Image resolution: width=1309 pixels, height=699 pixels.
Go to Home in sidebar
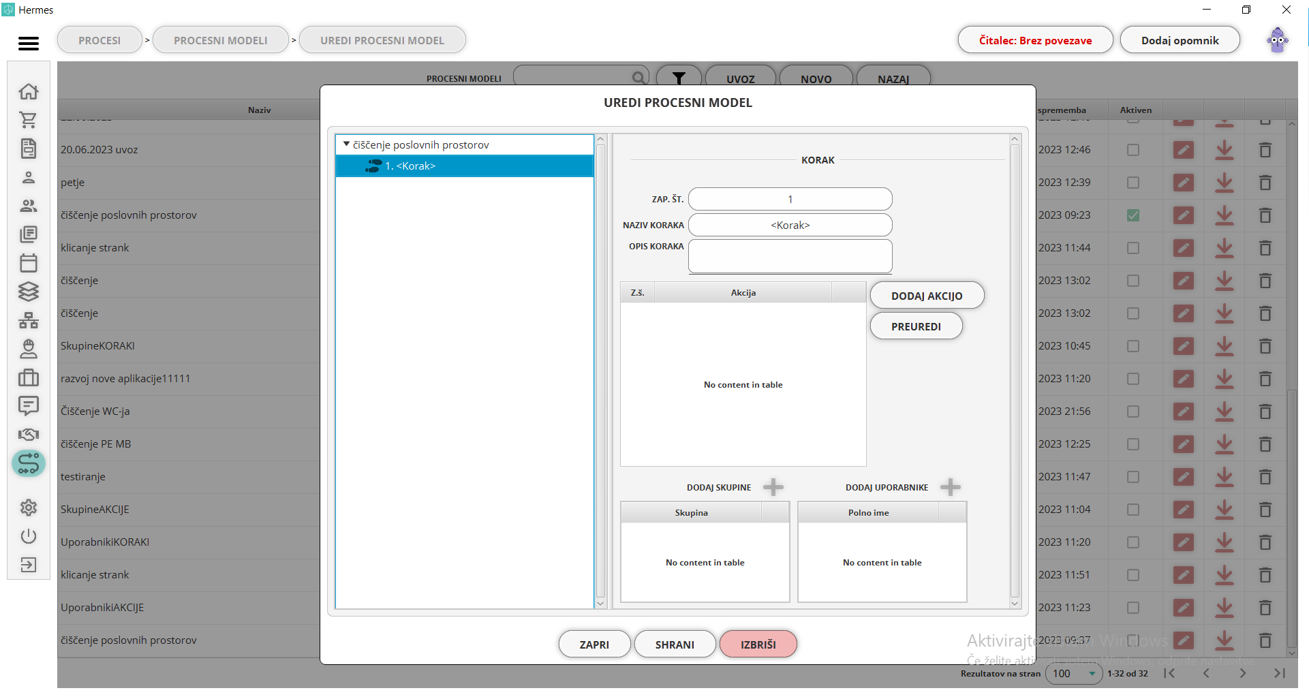click(x=29, y=91)
